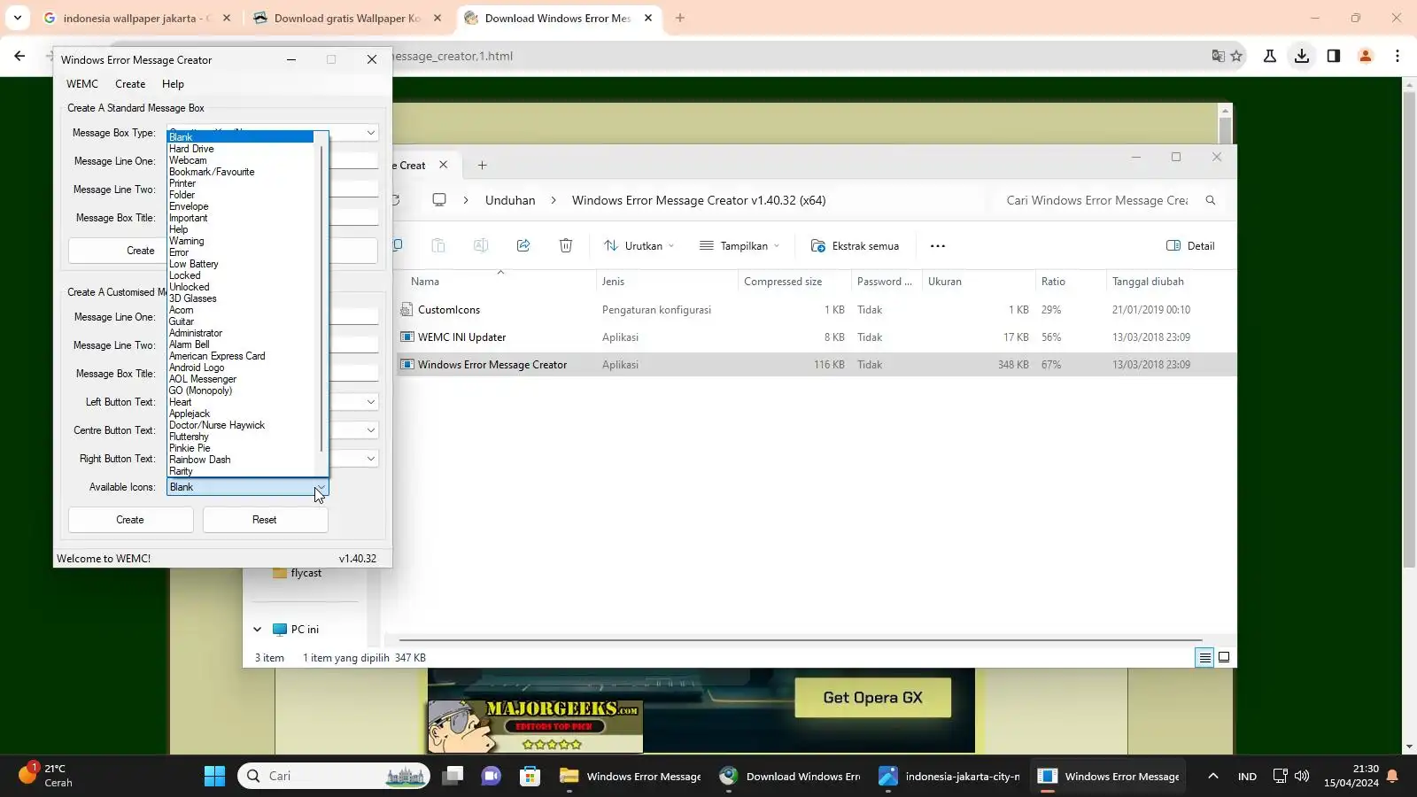Click the Delete trash icon in Explorer
The image size is (1417, 797).
coord(566,246)
